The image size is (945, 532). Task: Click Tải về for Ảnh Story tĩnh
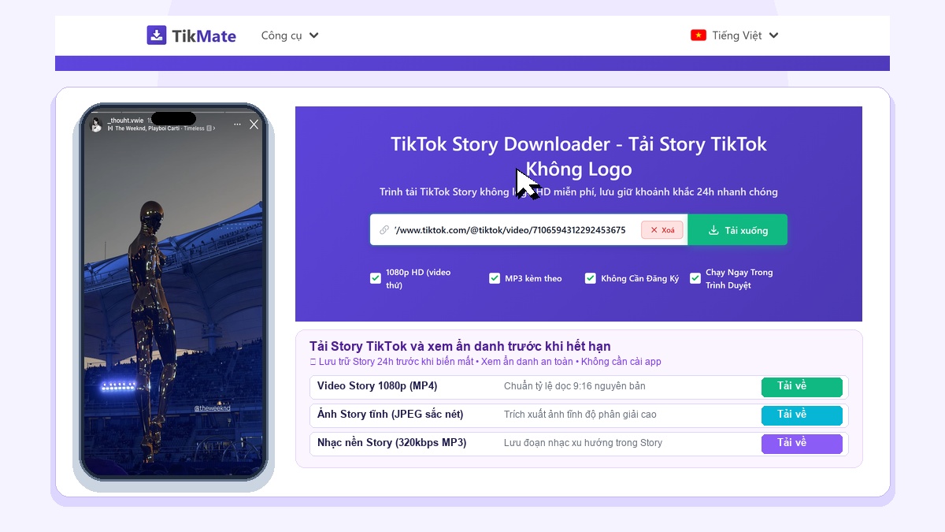point(802,415)
